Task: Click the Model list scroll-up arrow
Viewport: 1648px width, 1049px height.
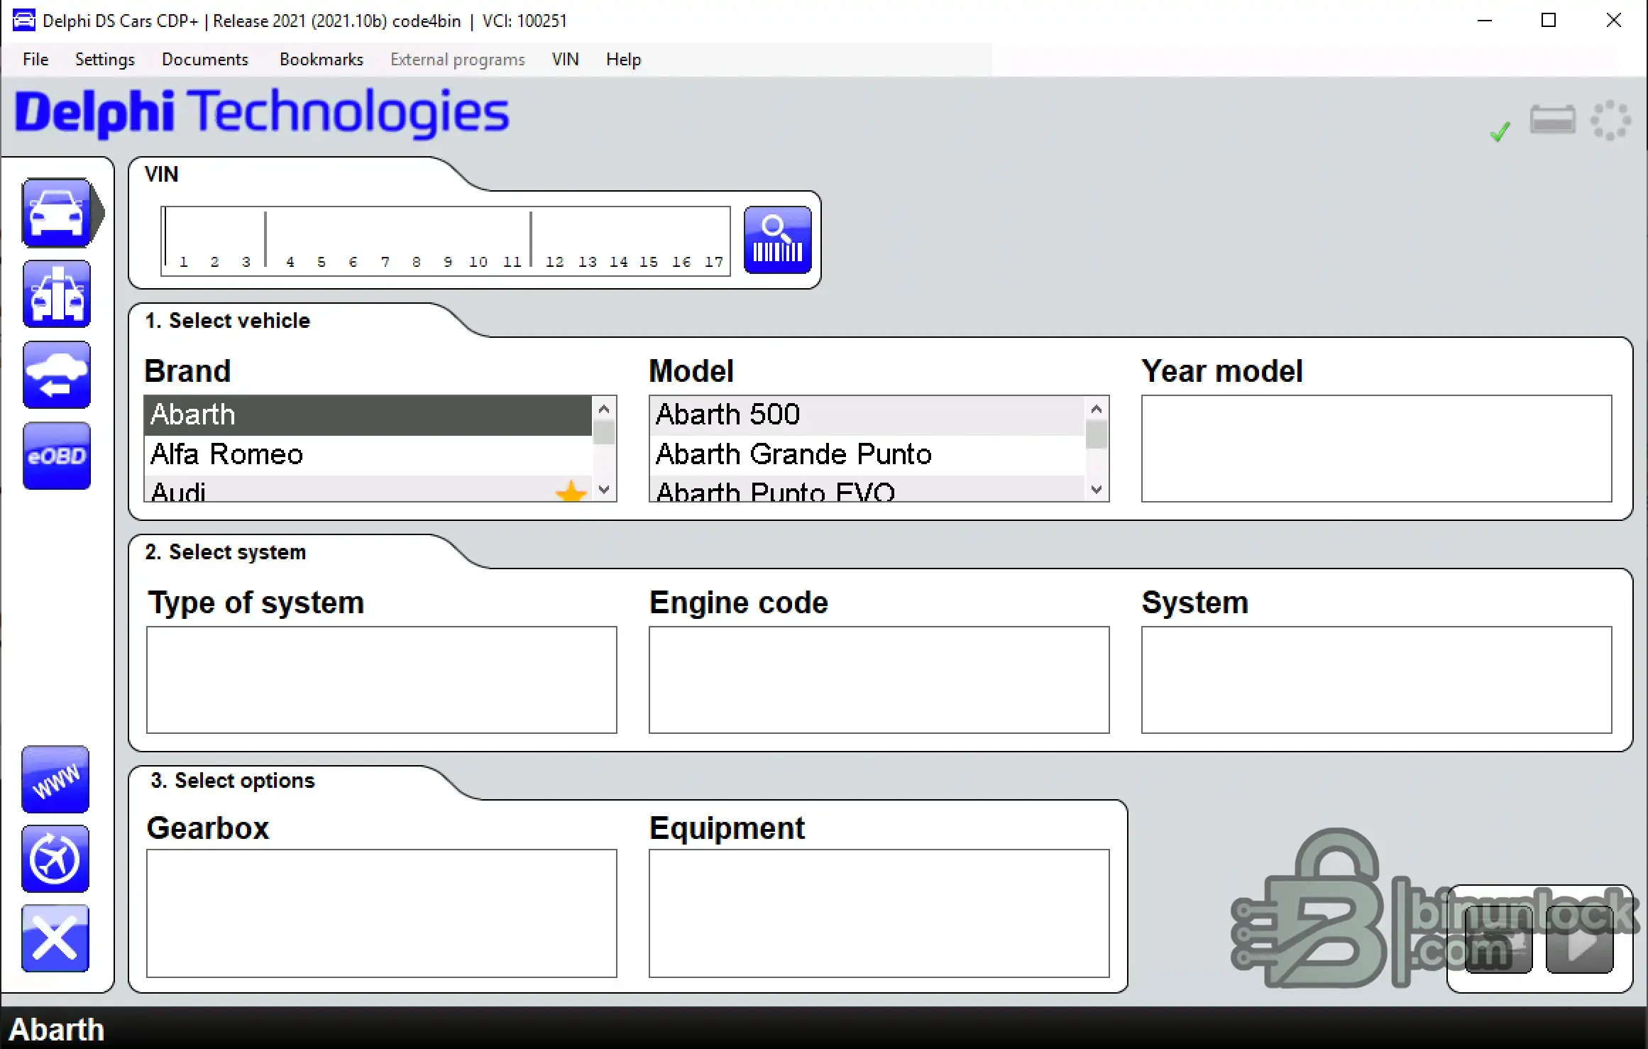Action: click(x=1097, y=409)
